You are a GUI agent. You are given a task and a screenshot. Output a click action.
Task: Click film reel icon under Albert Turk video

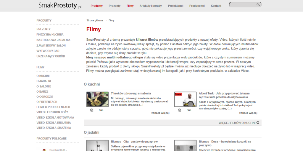pos(179,110)
